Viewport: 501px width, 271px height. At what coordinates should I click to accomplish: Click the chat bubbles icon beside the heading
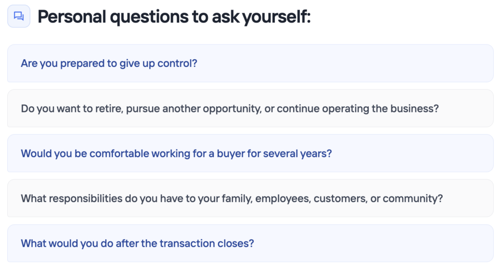[x=19, y=16]
